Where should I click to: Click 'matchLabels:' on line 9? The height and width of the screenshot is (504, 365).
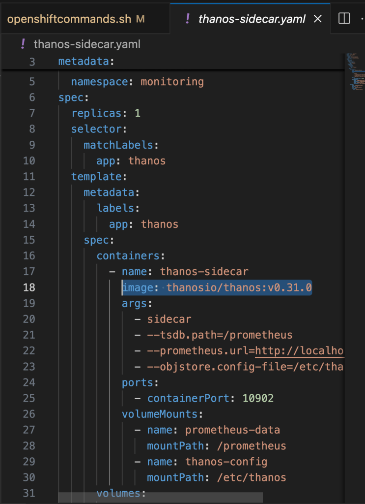coord(121,145)
